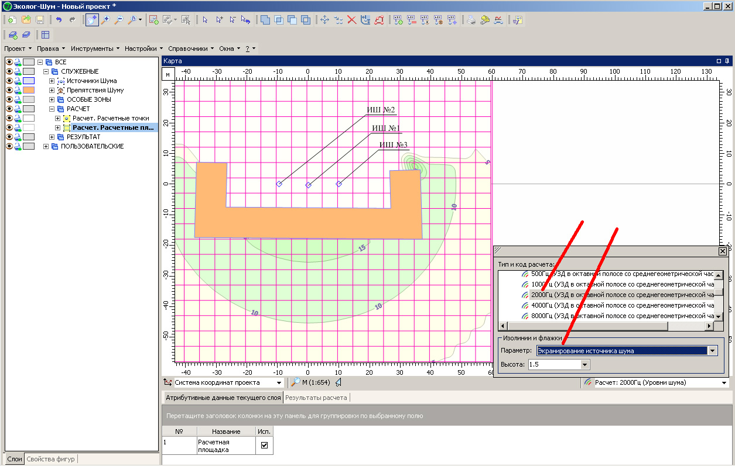Click the orange color swatch for Препятствия Шуму

point(29,91)
